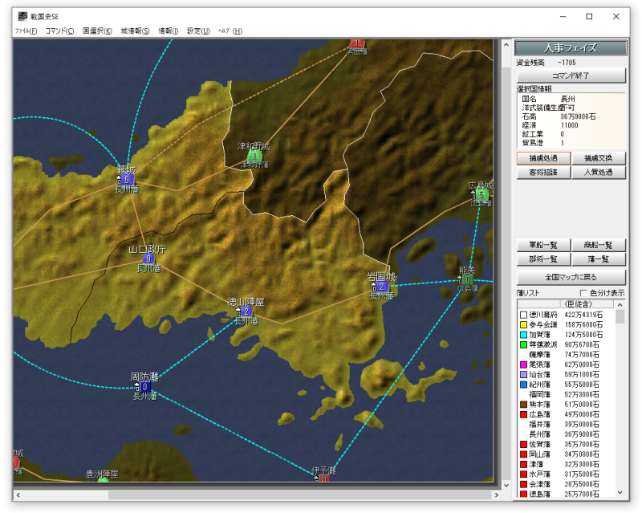This screenshot has width=642, height=513.
Task: Open the 部将一覧 list
Action: (x=543, y=259)
